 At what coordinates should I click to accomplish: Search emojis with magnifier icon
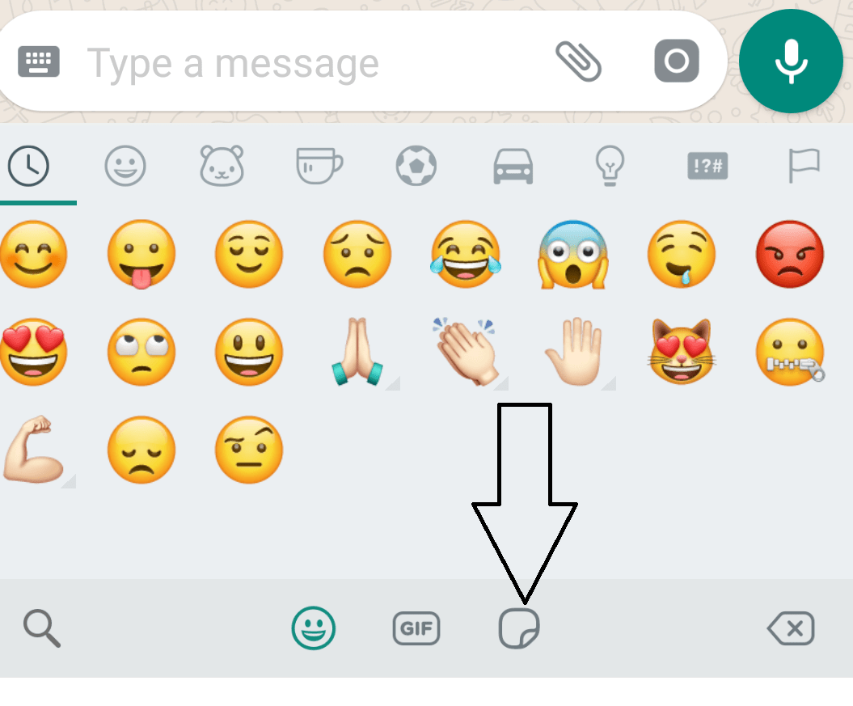(x=42, y=628)
